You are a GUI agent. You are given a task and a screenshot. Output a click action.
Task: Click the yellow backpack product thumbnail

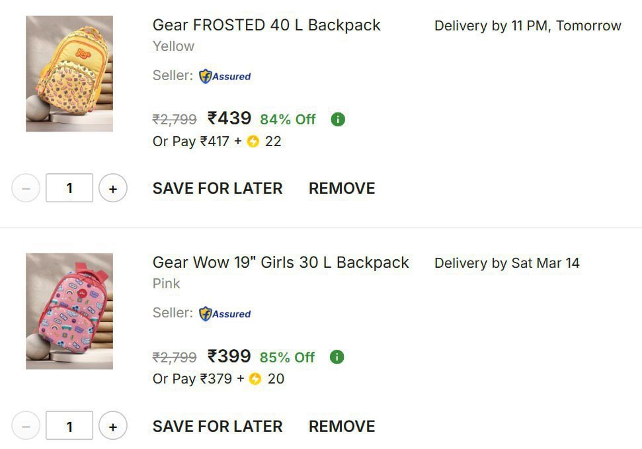[69, 73]
